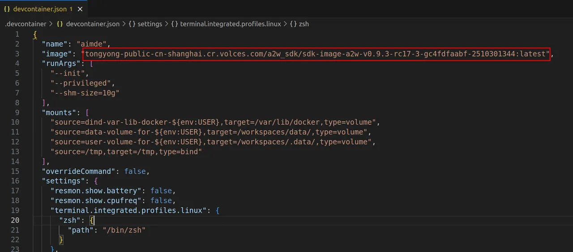Click the devcontainer.json breadcrumb label

(93, 24)
